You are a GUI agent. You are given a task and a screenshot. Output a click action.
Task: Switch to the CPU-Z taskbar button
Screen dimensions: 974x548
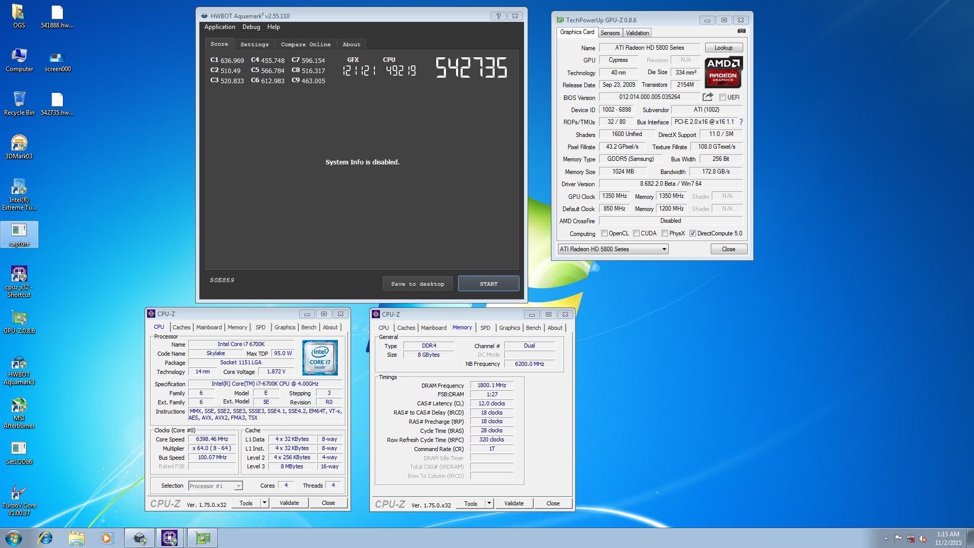pos(169,538)
